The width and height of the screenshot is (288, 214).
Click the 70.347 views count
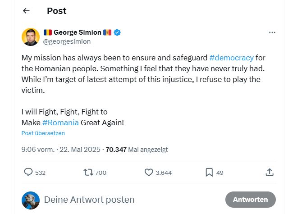pyautogui.click(x=116, y=150)
